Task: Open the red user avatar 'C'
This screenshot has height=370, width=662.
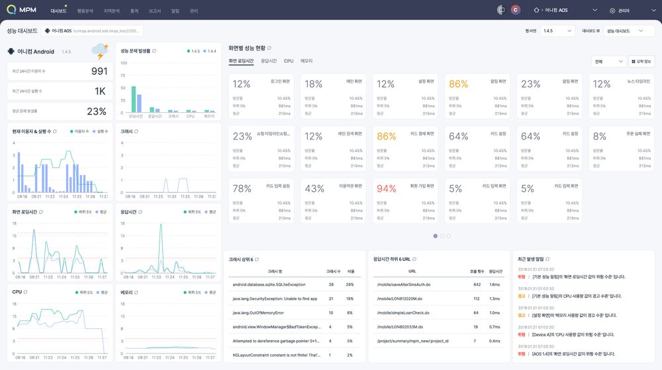Action: tap(516, 11)
